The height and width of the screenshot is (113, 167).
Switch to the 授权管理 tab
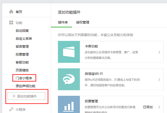(x=83, y=23)
